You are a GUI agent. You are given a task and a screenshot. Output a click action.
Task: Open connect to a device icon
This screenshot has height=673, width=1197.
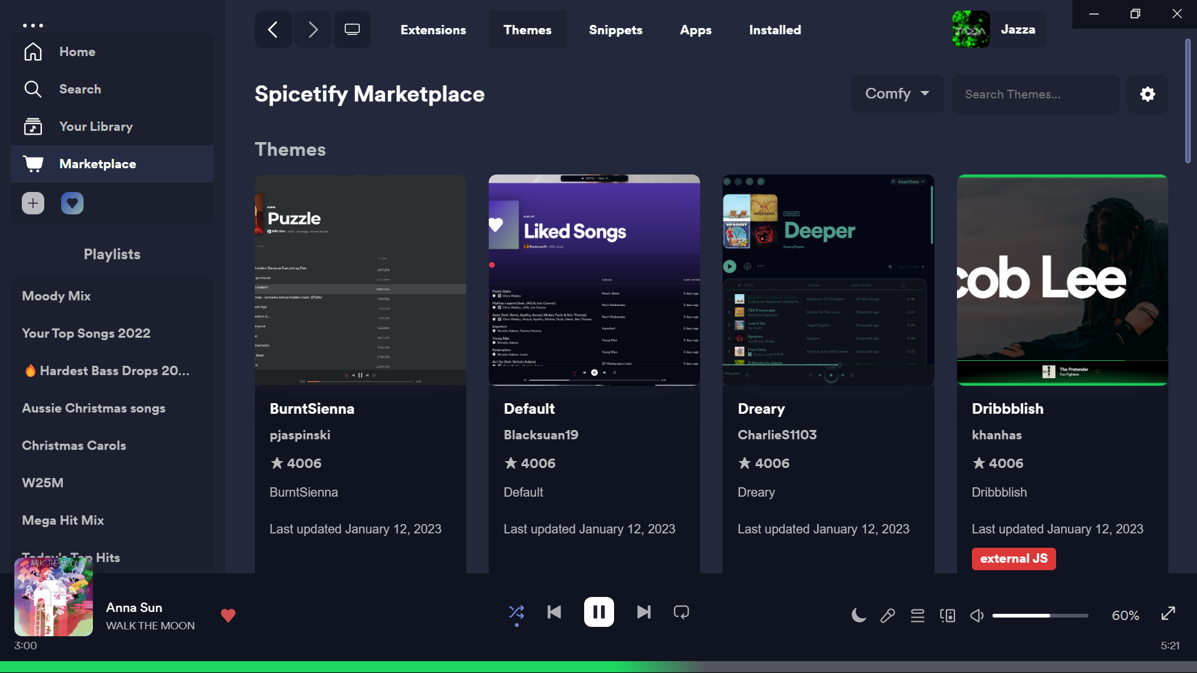tap(948, 616)
